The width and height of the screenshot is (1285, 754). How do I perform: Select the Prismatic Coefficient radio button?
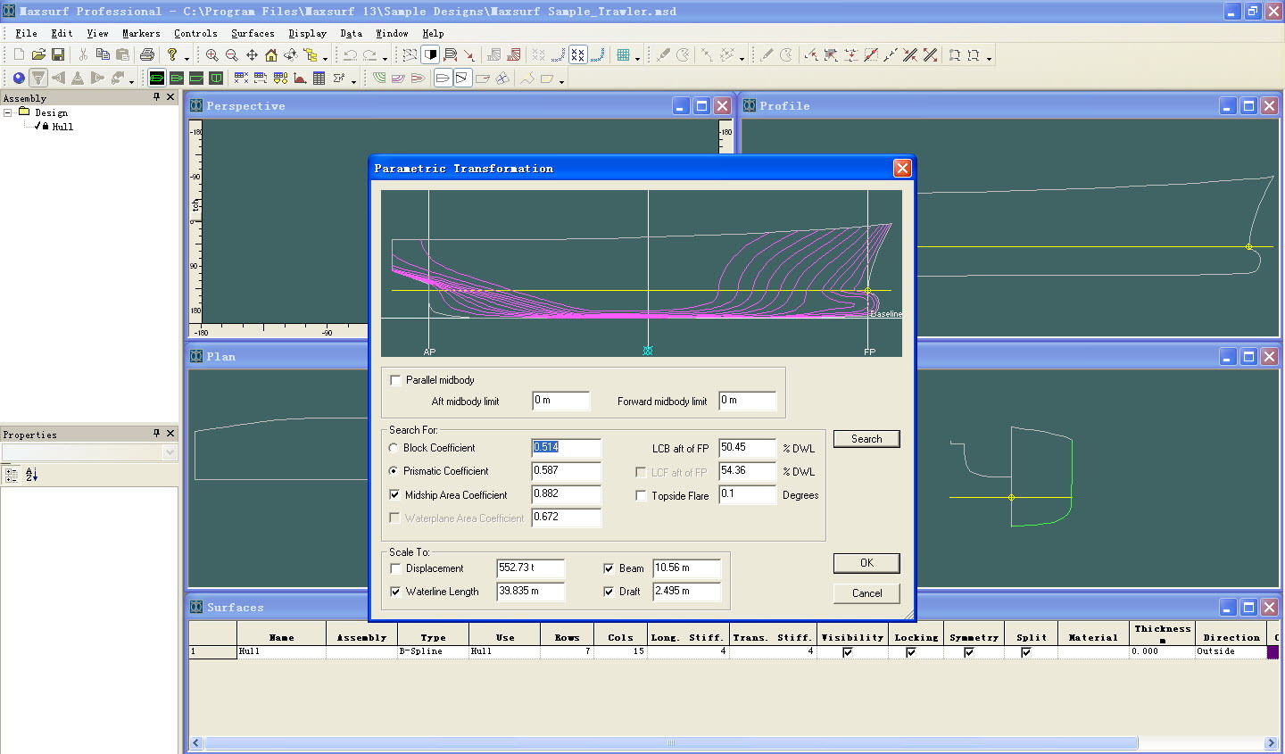click(x=394, y=471)
